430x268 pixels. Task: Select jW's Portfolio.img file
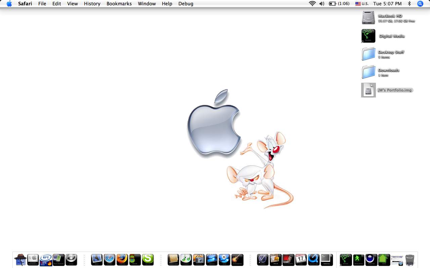point(368,90)
